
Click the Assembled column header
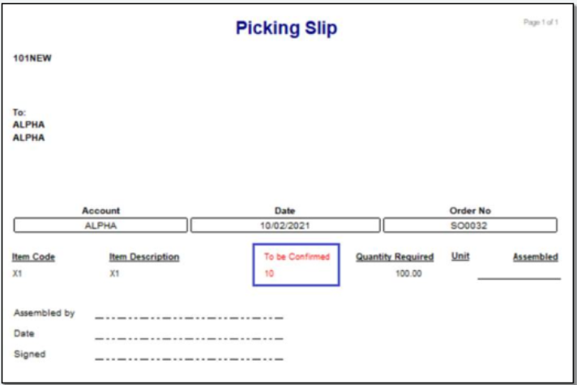coord(536,257)
